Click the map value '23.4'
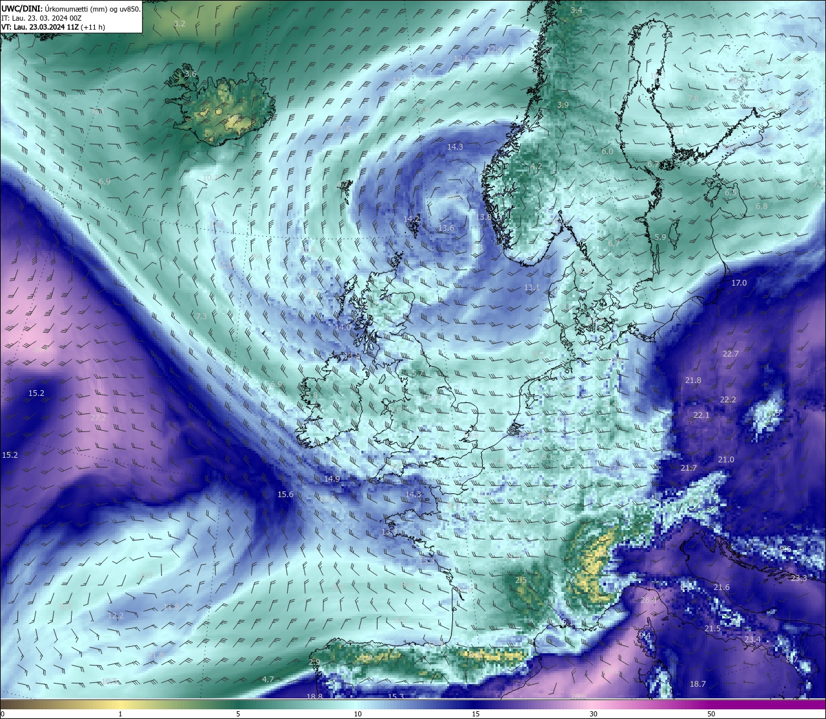Screen dimensions: 826x719 tap(753, 640)
